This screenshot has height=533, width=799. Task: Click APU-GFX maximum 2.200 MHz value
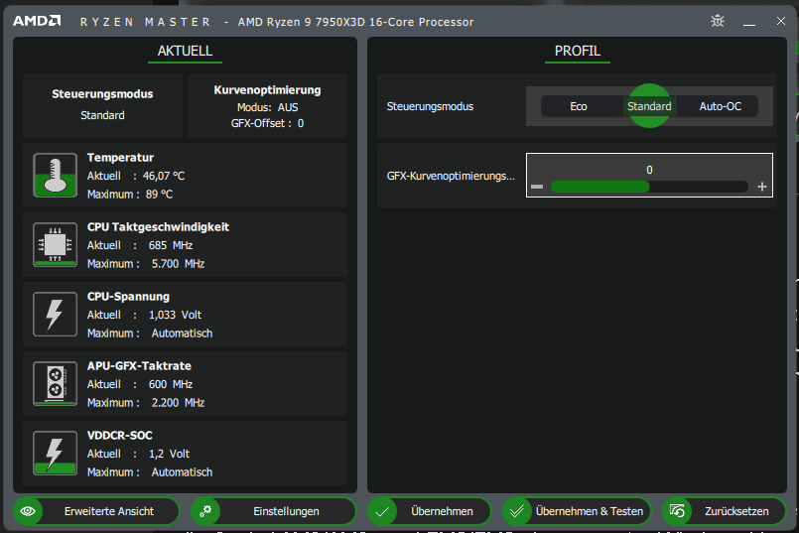(178, 403)
